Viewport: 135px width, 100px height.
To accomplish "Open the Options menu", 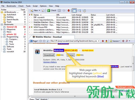I will click(43, 6).
